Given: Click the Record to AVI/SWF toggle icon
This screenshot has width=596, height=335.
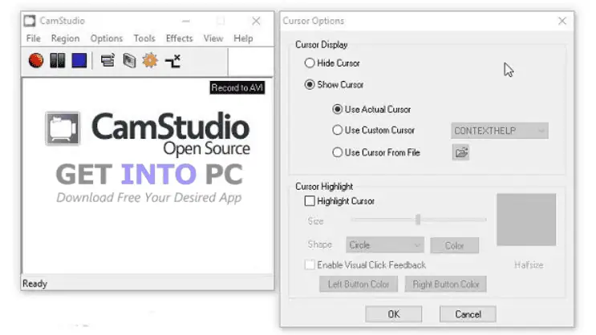Looking at the screenshot, I should (x=129, y=60).
